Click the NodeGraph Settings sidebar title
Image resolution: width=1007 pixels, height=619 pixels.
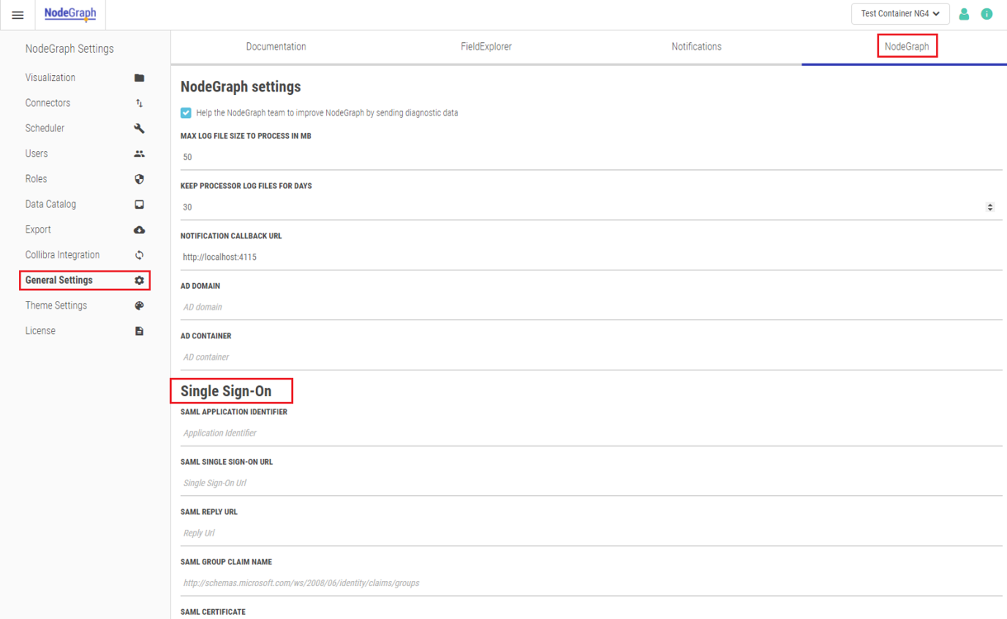69,48
